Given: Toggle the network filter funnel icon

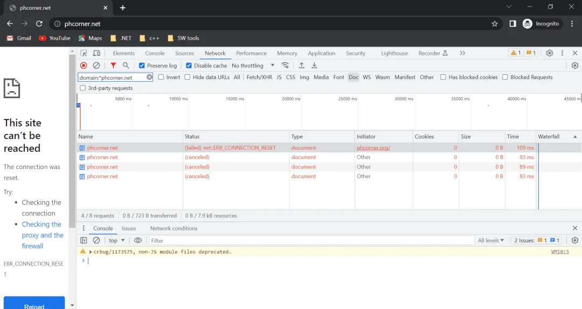Looking at the screenshot, I should click(x=113, y=65).
